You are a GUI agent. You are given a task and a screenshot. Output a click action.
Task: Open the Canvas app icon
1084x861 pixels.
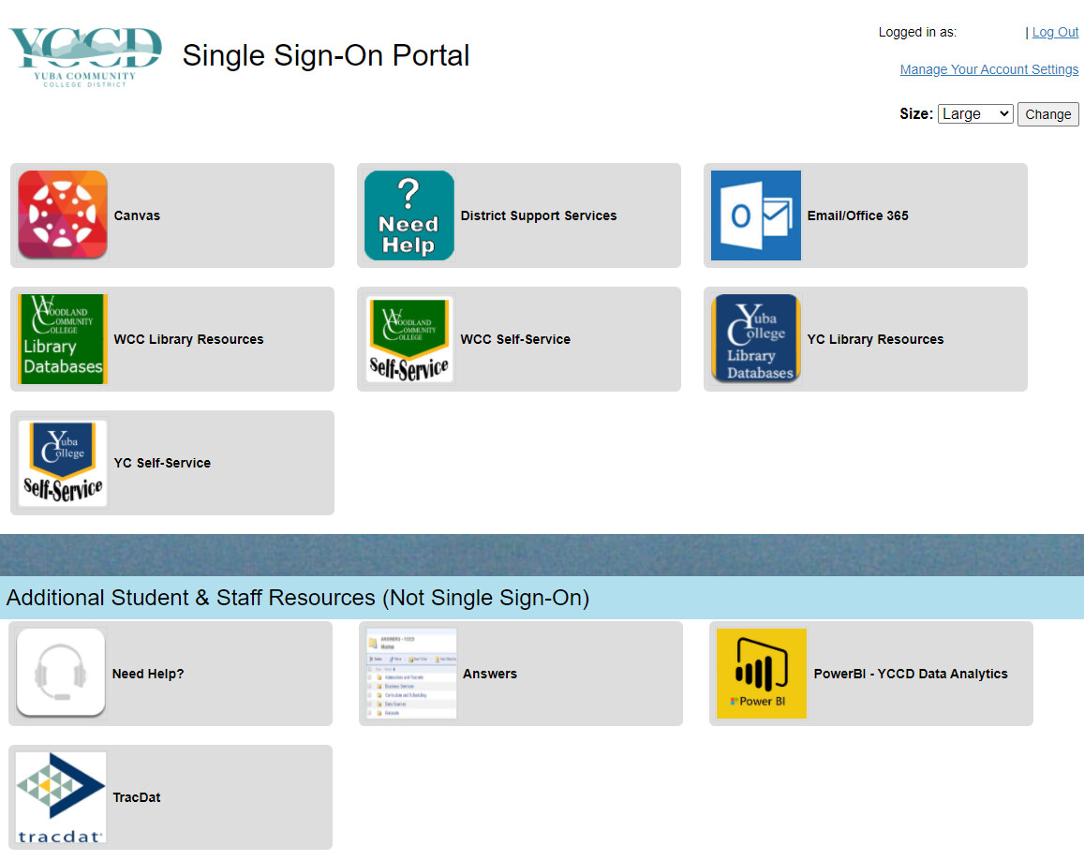(x=63, y=215)
